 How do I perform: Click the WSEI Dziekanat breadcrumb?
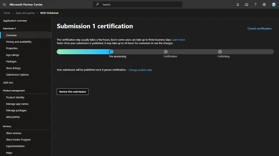49,13
